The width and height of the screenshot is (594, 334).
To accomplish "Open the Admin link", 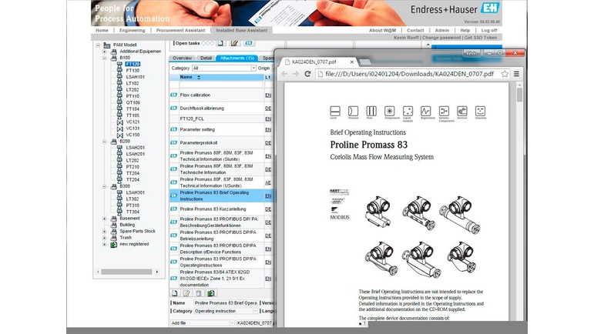I will point(441,30).
